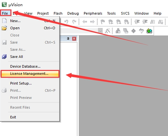The width and height of the screenshot is (168, 136).
Task: Click the µVision application icon in title bar
Action: 4,5
